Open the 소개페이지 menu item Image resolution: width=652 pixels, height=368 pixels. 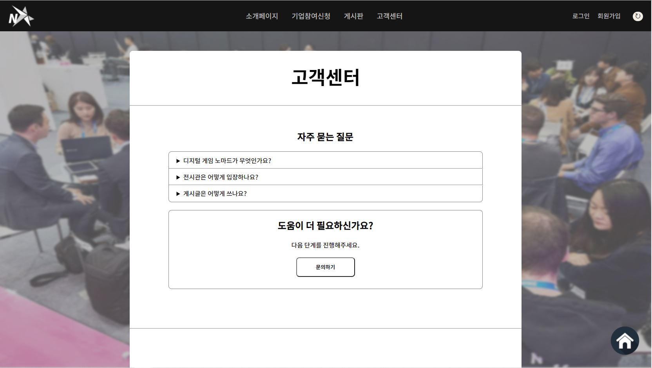[262, 16]
